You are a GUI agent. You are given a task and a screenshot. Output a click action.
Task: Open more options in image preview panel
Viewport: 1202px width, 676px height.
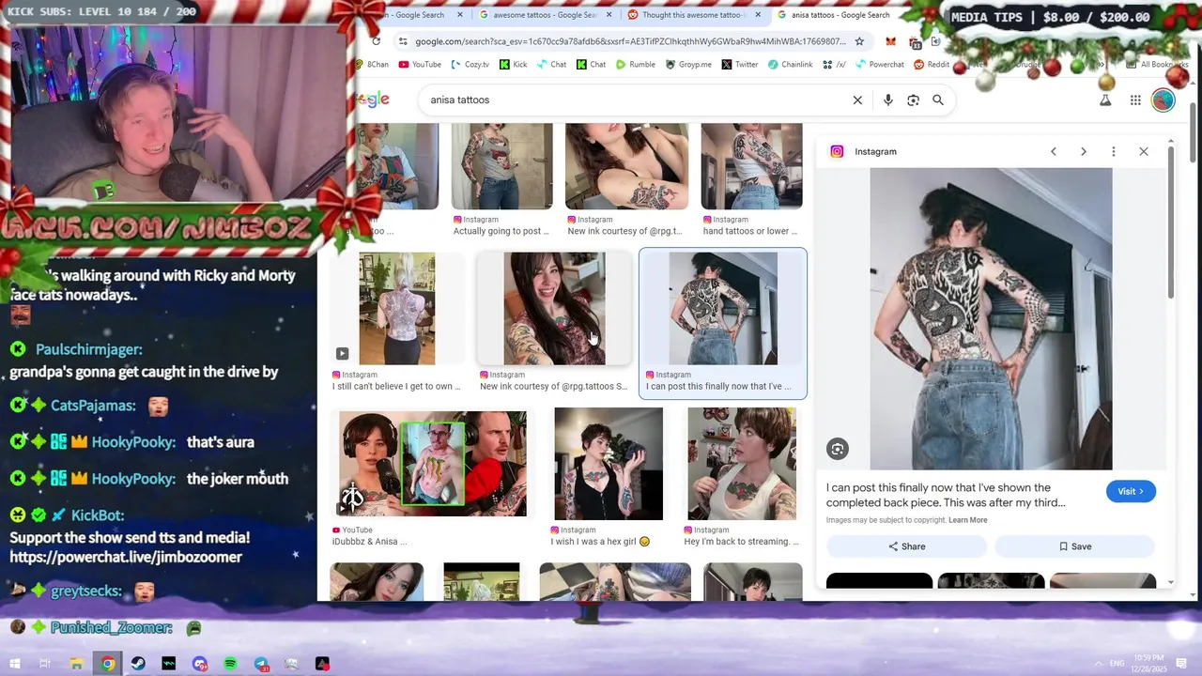1113,151
